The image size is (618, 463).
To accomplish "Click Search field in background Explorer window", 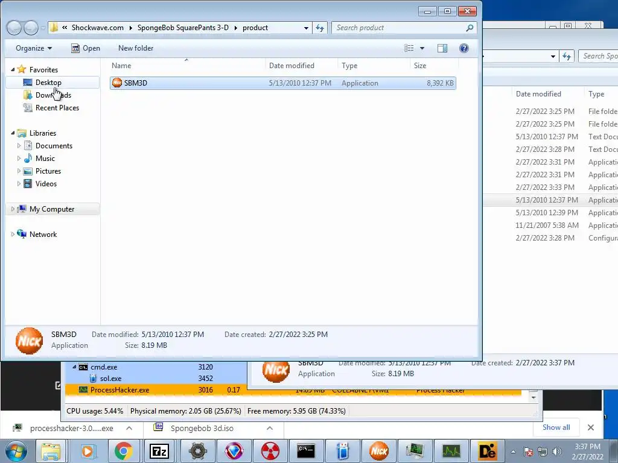I will pyautogui.click(x=598, y=56).
